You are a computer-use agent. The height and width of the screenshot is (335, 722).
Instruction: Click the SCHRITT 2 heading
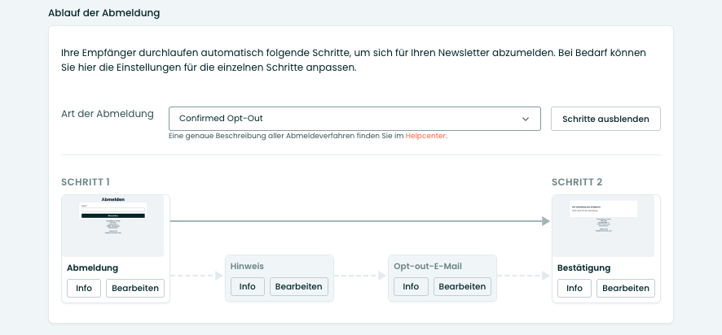point(577,182)
